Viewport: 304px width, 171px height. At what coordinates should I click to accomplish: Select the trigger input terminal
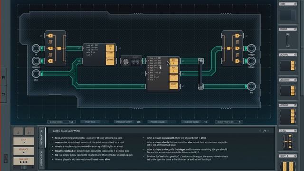coord(251,48)
